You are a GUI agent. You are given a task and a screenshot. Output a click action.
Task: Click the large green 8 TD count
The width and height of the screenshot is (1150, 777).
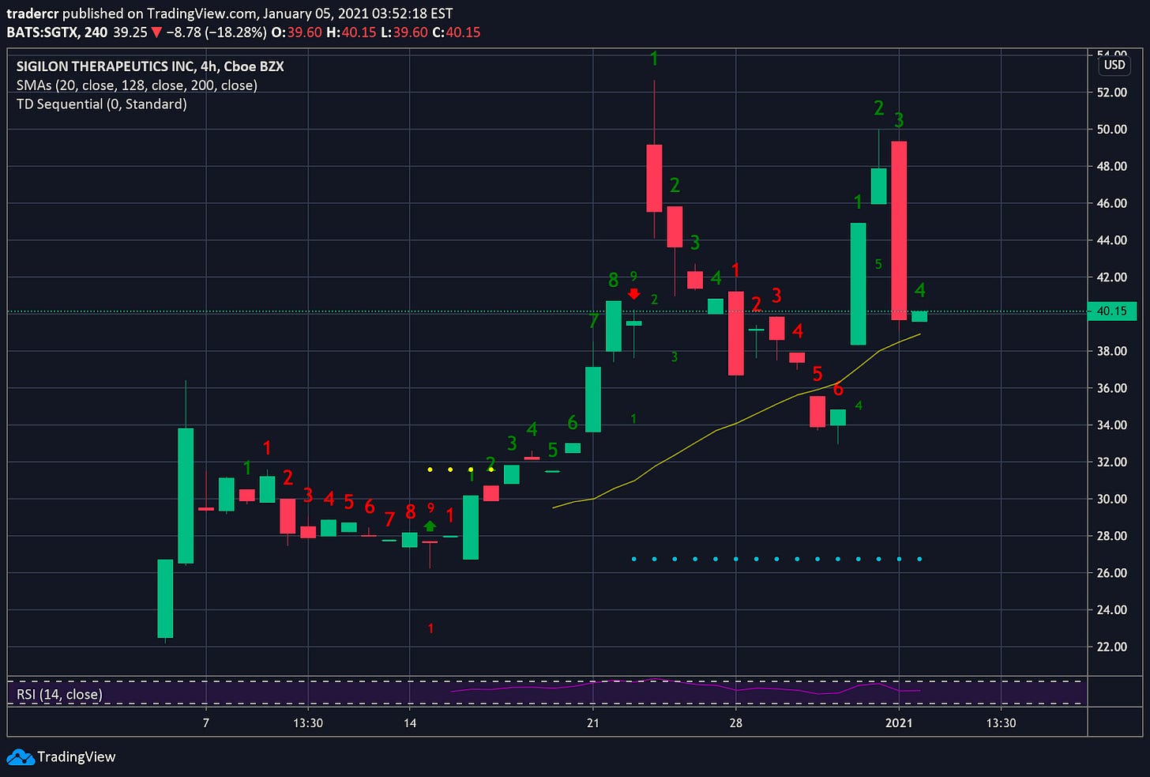(x=614, y=280)
